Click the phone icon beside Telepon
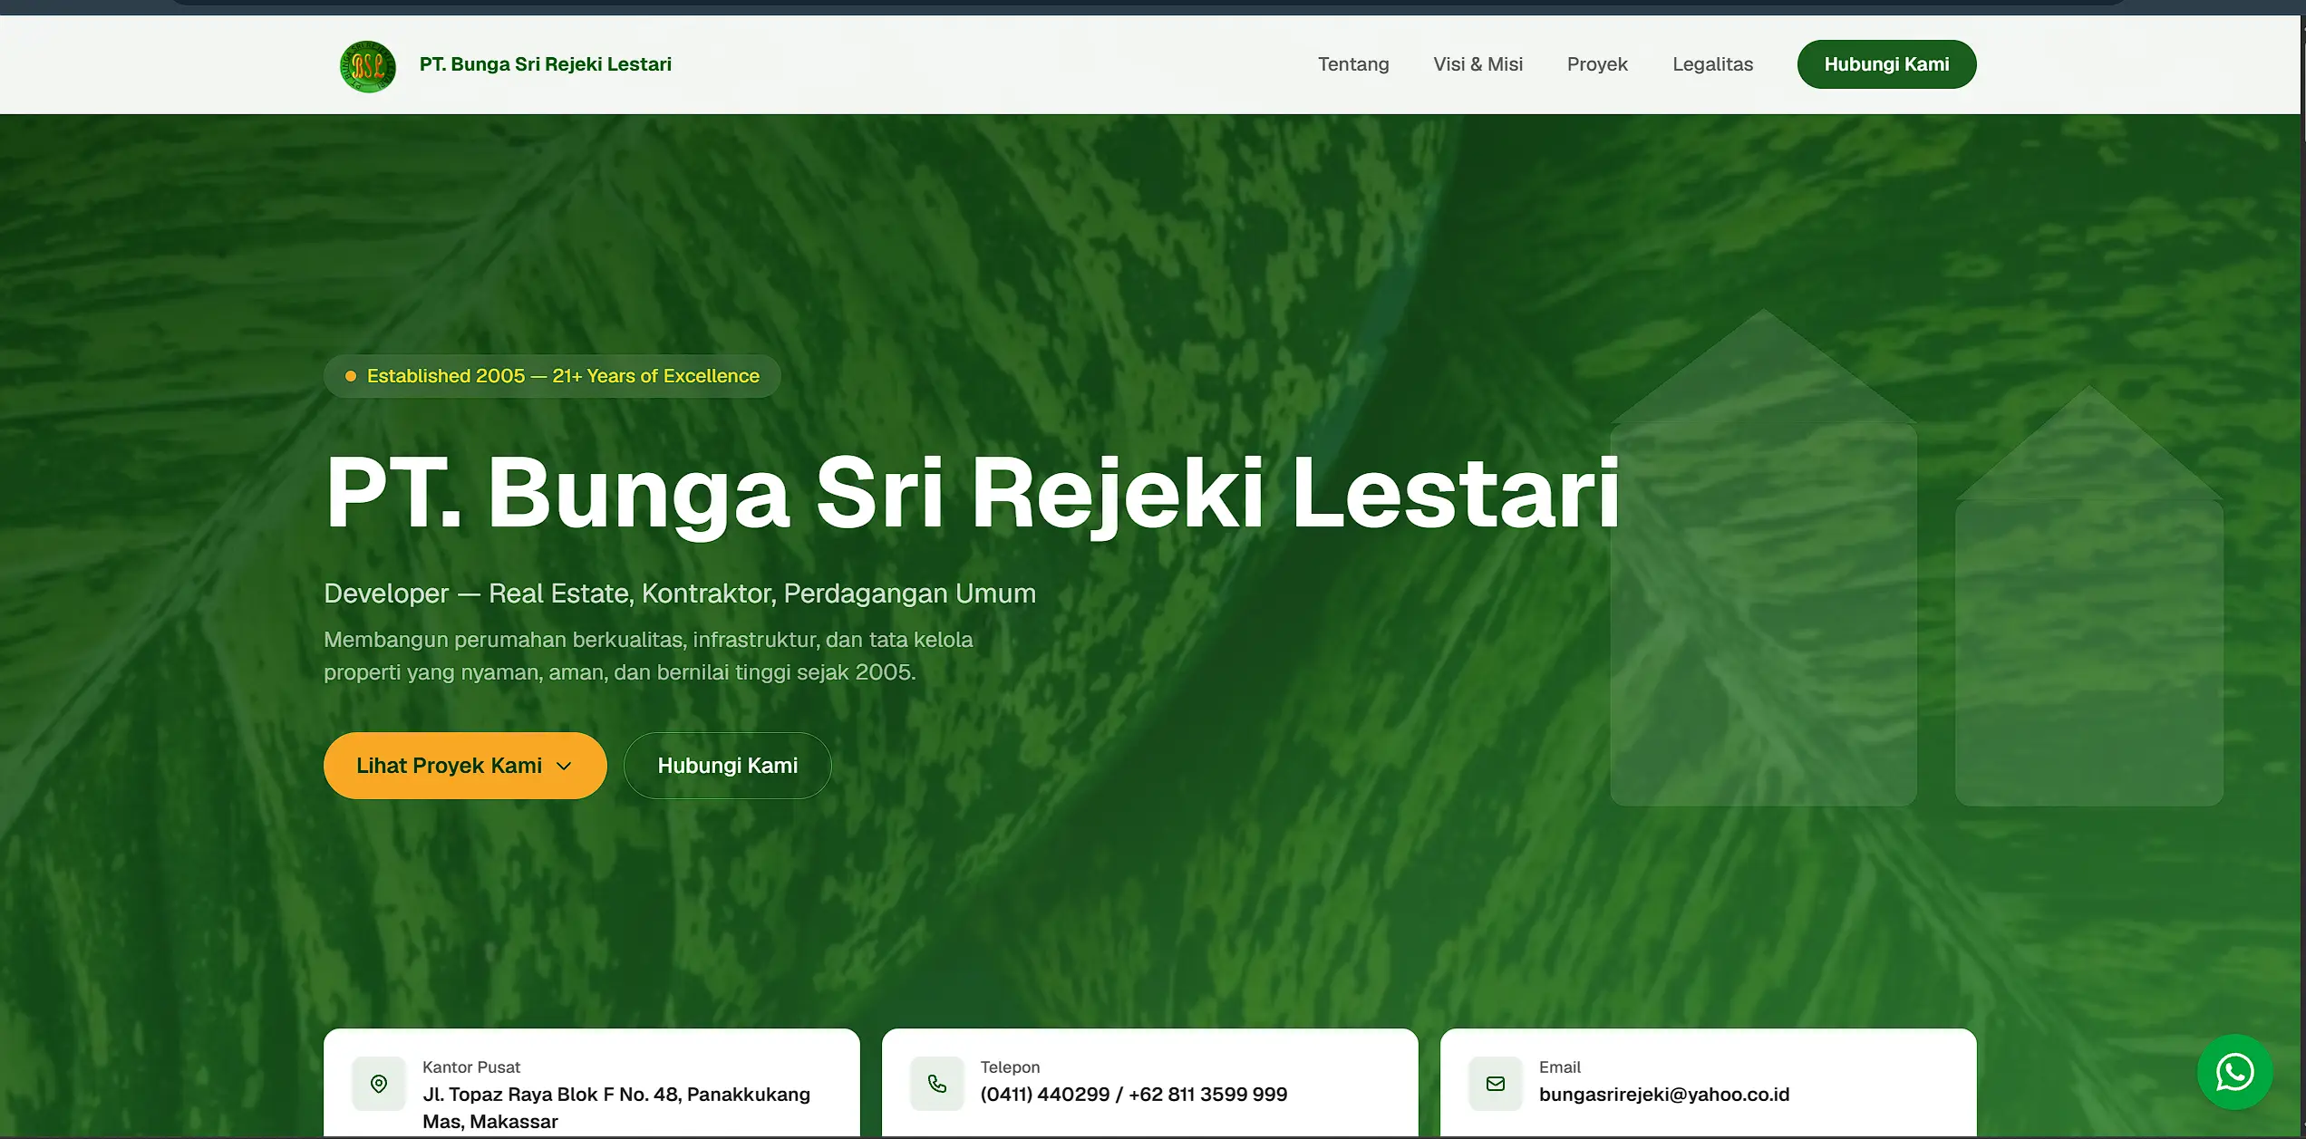This screenshot has width=2306, height=1139. (x=937, y=1084)
